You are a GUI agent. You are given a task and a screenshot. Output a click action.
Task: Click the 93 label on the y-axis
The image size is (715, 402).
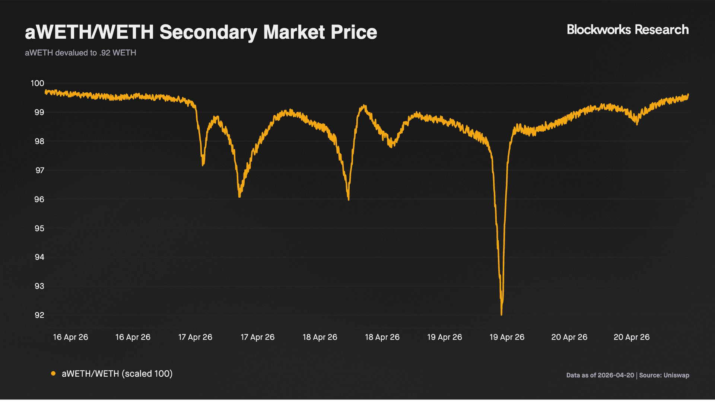(39, 286)
